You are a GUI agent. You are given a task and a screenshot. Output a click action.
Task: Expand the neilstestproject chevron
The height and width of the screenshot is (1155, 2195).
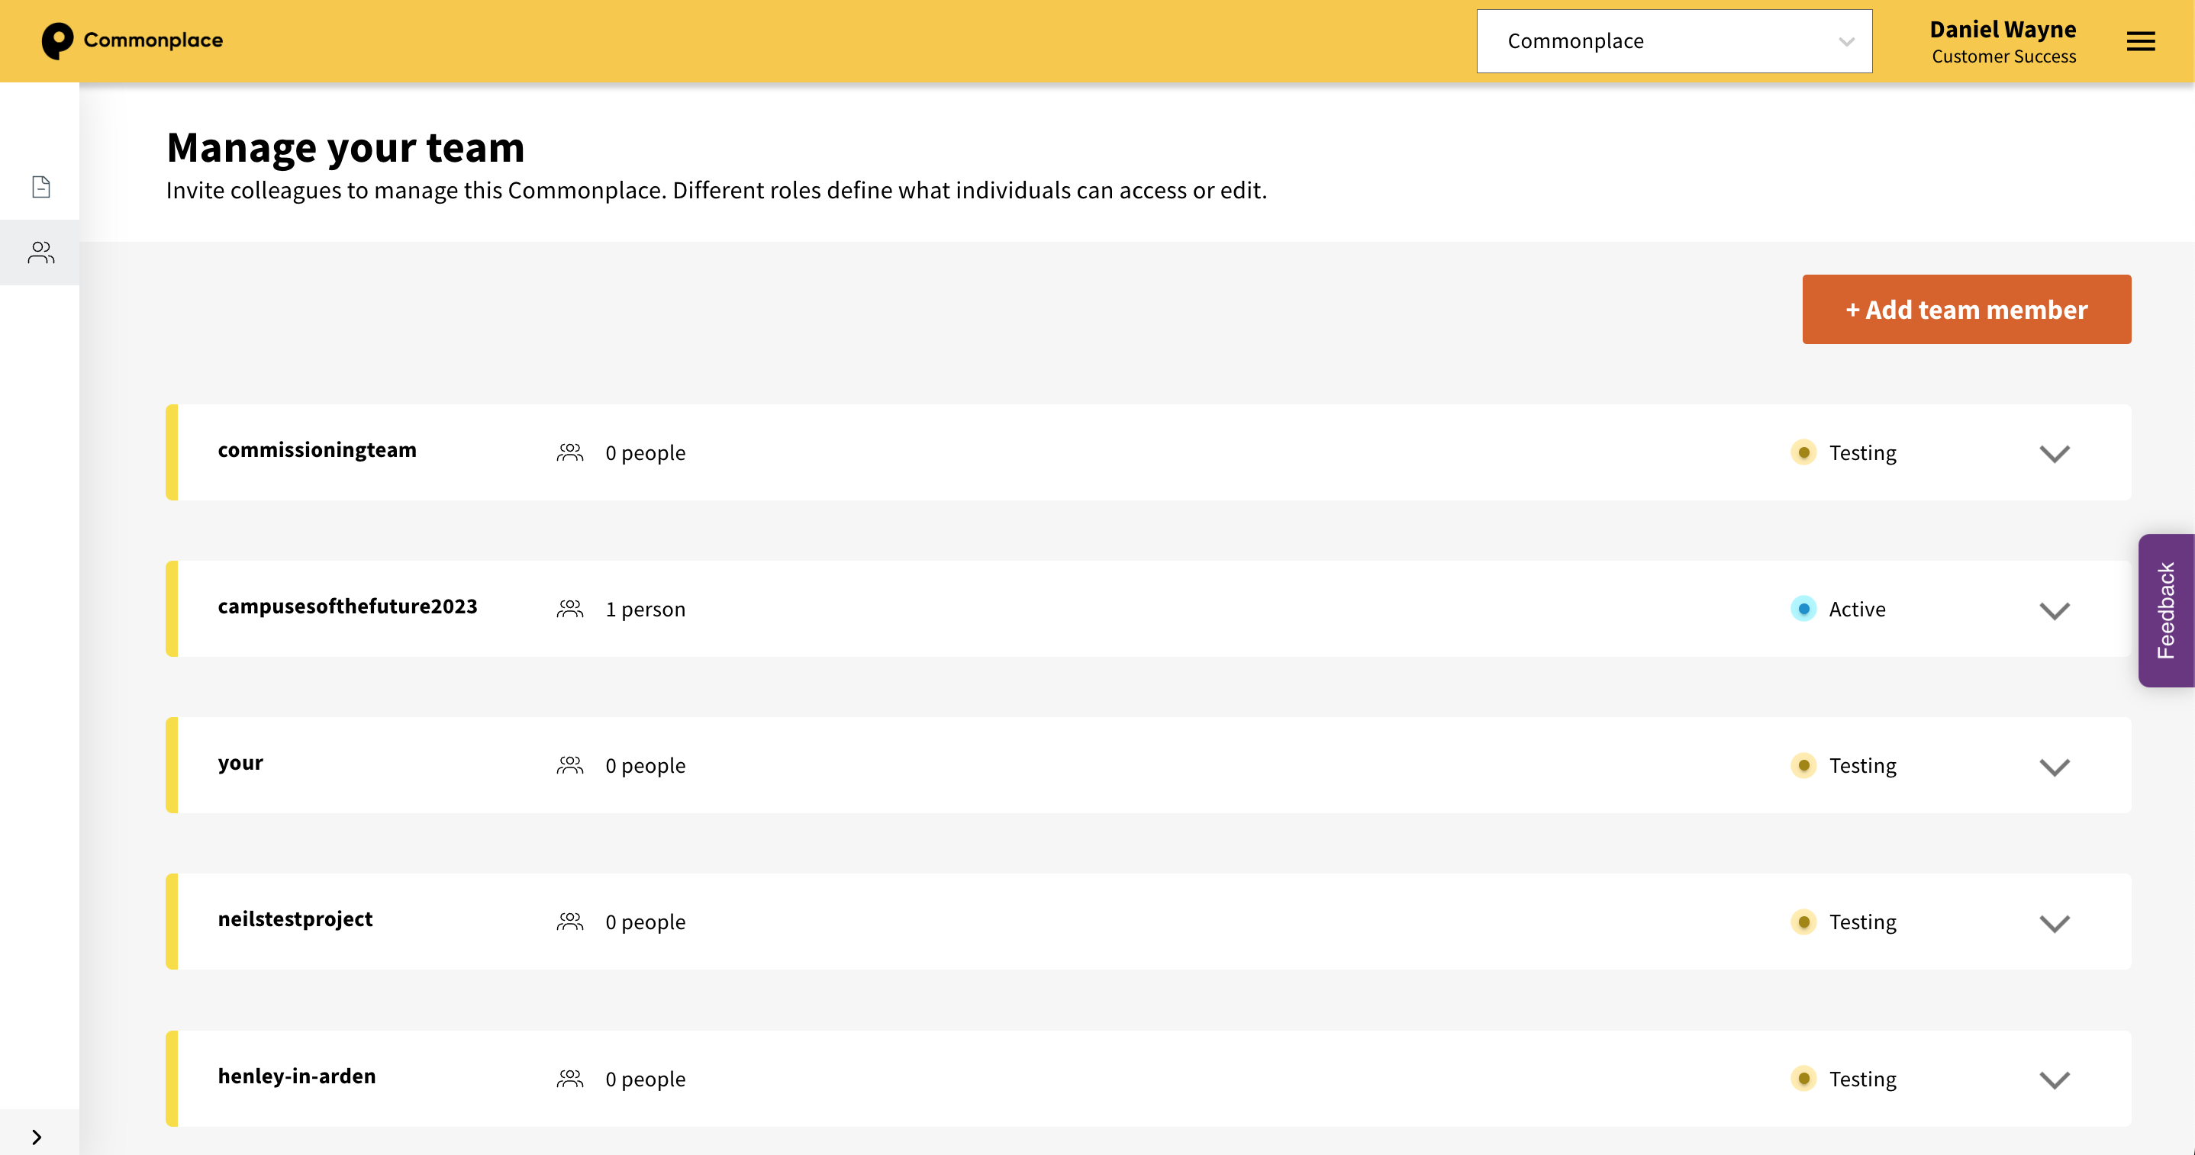coord(2054,923)
